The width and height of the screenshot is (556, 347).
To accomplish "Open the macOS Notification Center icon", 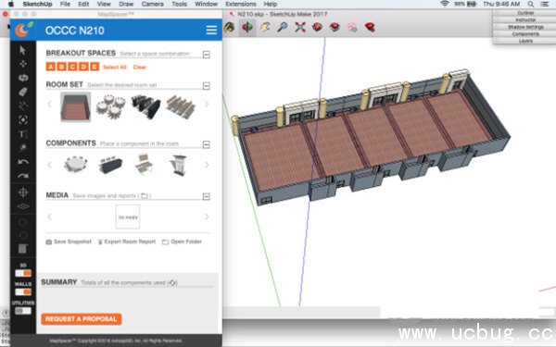I will [x=545, y=4].
